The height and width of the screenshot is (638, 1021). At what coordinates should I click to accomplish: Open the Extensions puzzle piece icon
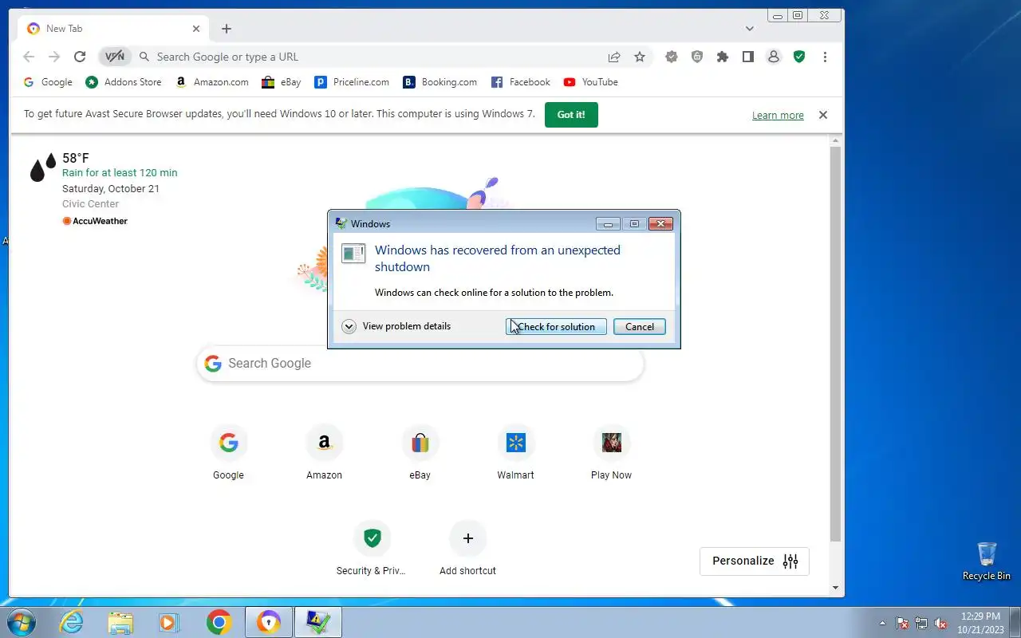coord(723,57)
